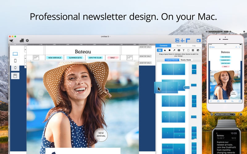Tap Inbox back link in iPhone preview
This screenshot has height=154, width=247.
212,47
